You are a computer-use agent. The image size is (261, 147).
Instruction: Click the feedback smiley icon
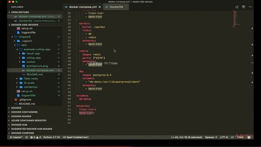(x=249, y=137)
